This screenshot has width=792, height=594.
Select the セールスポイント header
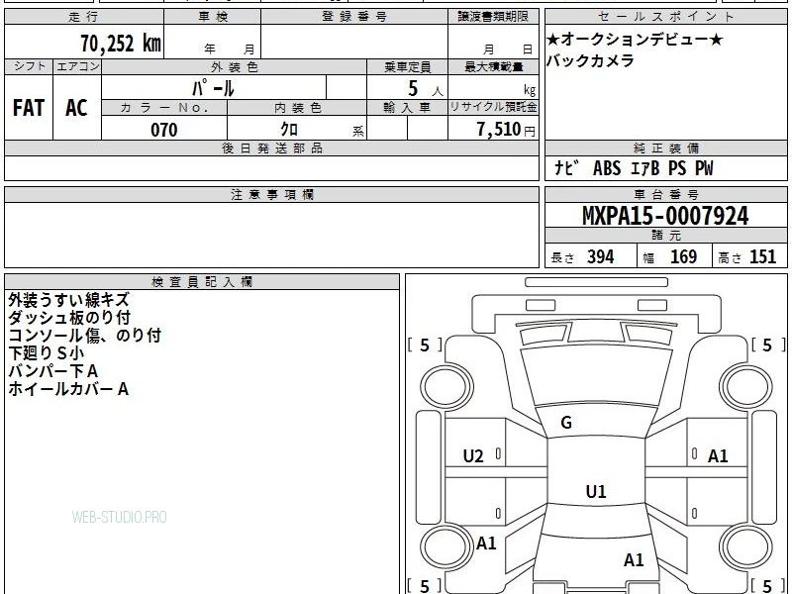click(665, 17)
